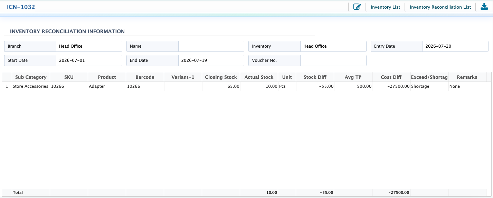Select the Closing Stock value 65.00
The height and width of the screenshot is (198, 493).
[221, 86]
